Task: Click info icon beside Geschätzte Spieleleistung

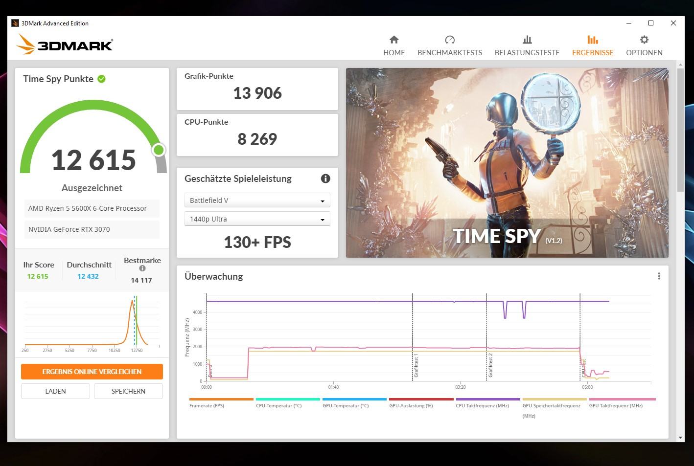Action: point(325,178)
